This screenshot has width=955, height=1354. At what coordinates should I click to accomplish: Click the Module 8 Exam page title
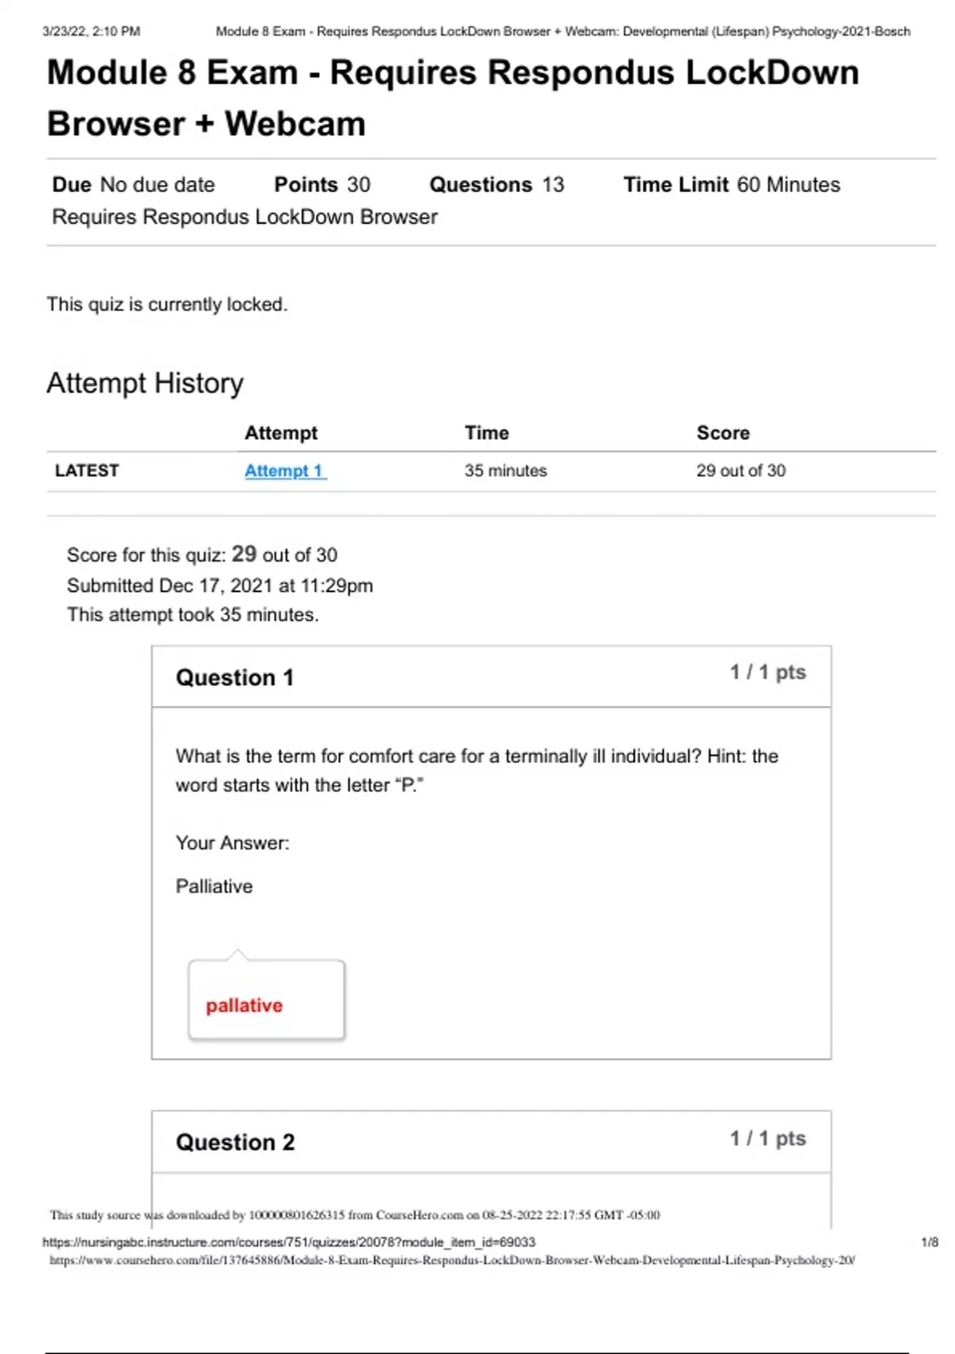click(452, 97)
